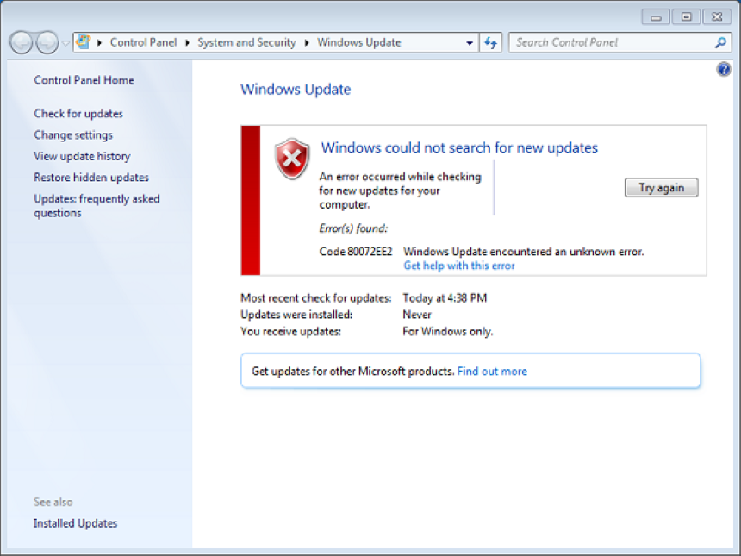741x556 pixels.
Task: Click Find out more link
Action: (x=492, y=372)
